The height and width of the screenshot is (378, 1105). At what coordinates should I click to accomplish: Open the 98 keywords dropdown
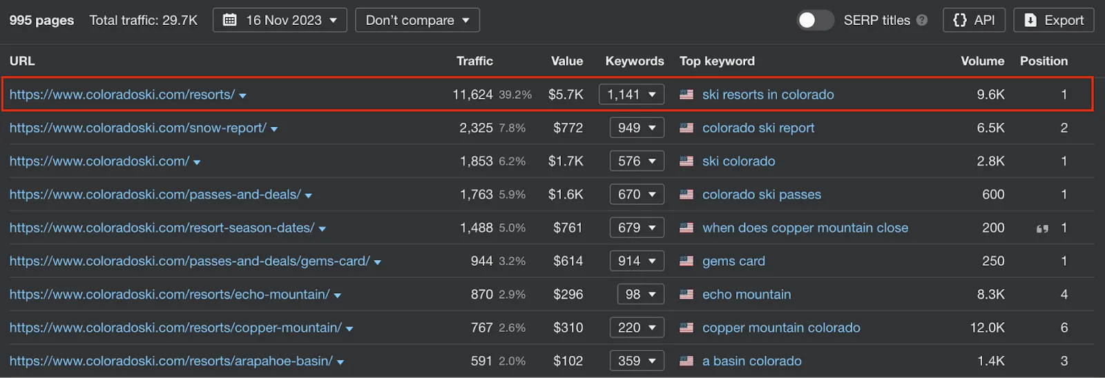click(641, 295)
